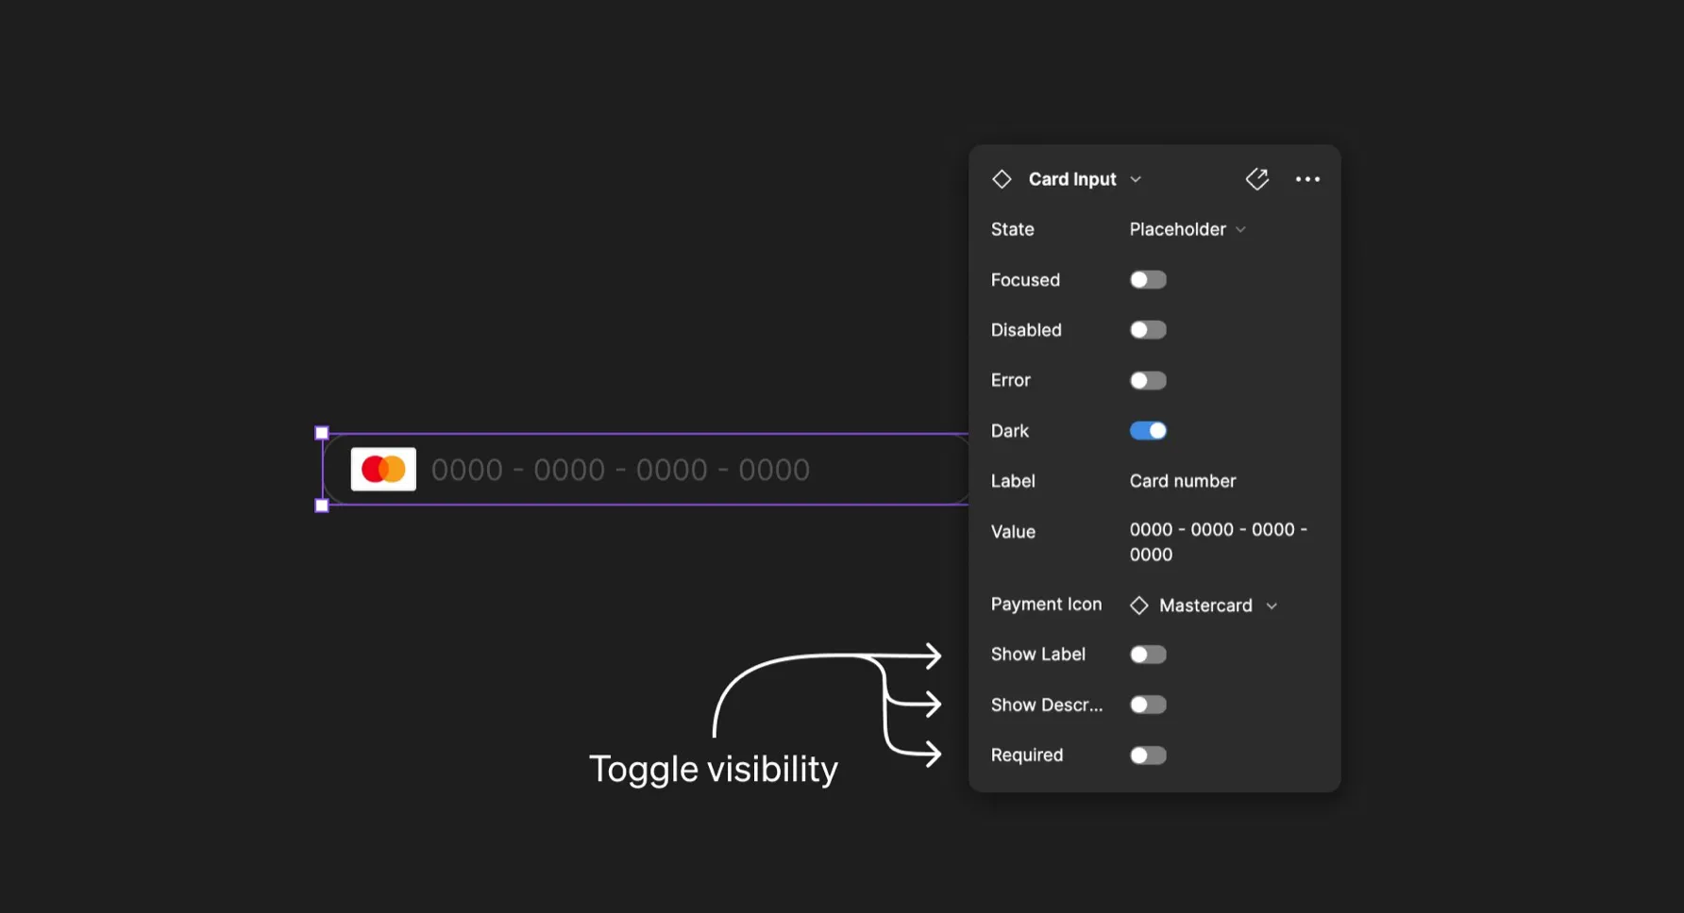Open the three-dot more options menu
Viewport: 1684px width, 913px height.
(x=1307, y=179)
